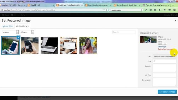Click the globe toolbar icon
178x100 pixels.
coord(174,10)
